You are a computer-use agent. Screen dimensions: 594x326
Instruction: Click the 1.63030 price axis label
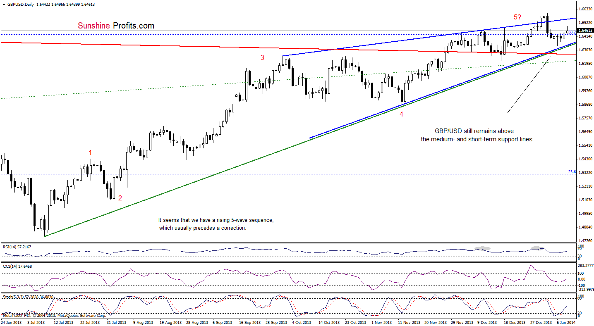click(585, 50)
